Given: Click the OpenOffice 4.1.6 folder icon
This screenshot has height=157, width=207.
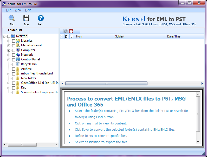Looking at the screenshot, I should [18, 83].
